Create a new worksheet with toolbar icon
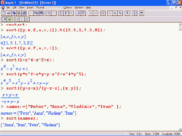Screen dimensions: 182x136 pos(4,13)
